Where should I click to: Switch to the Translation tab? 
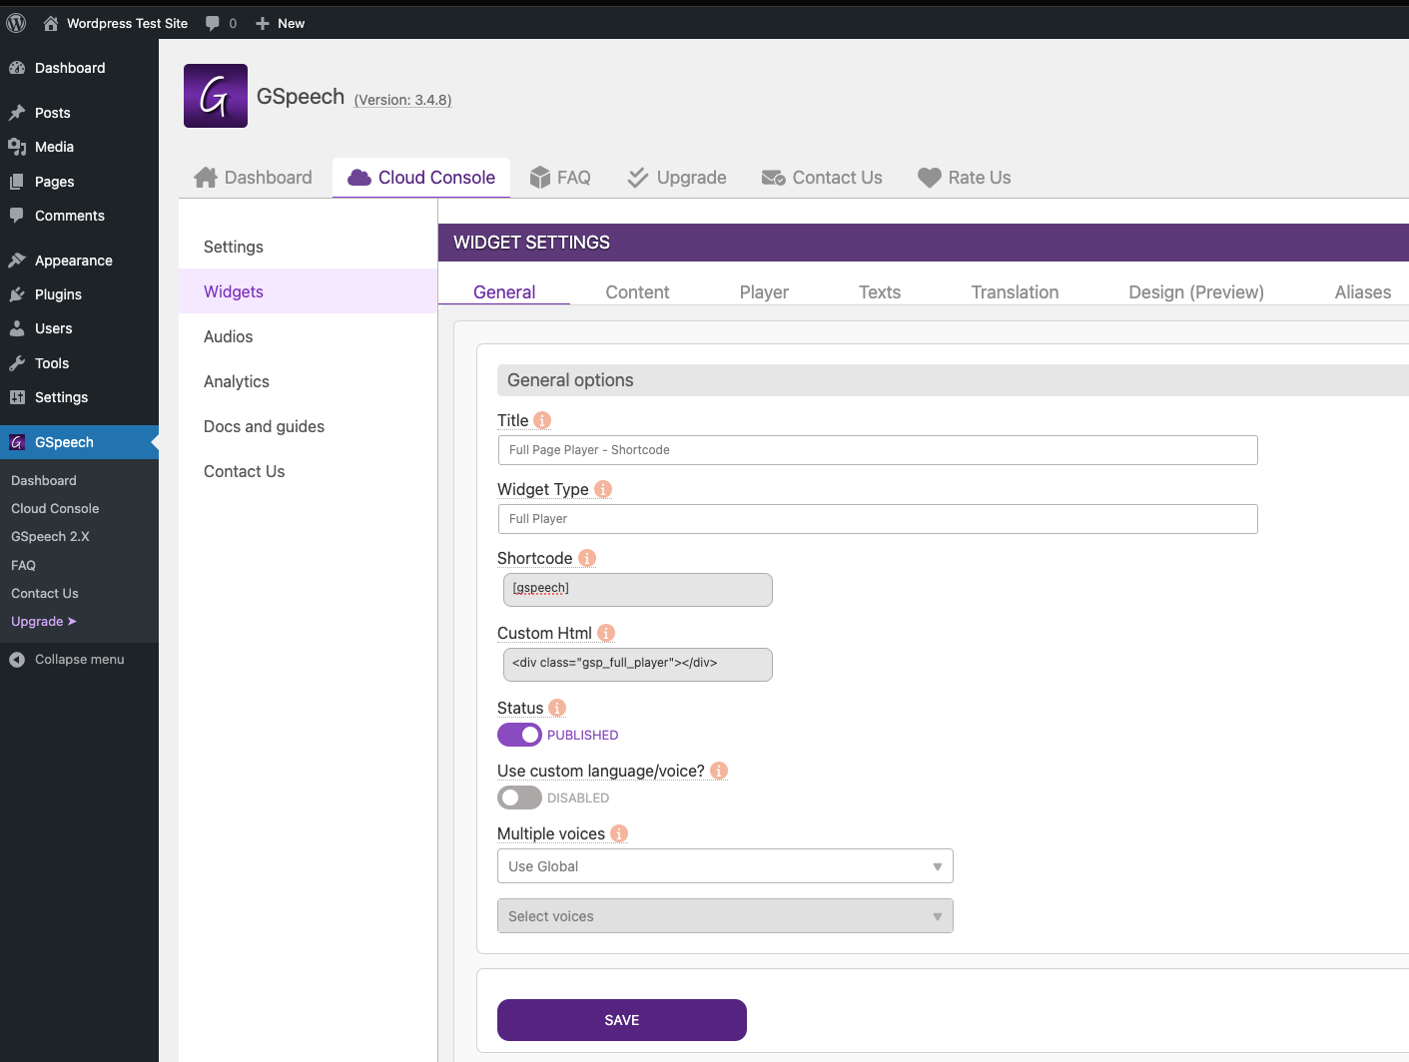1015,292
